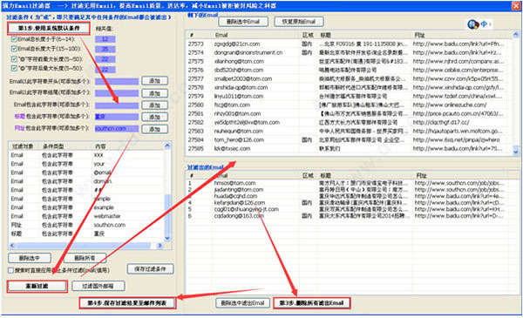Select the row with dongnan@sinoinstrument.cn

[x=349, y=52]
